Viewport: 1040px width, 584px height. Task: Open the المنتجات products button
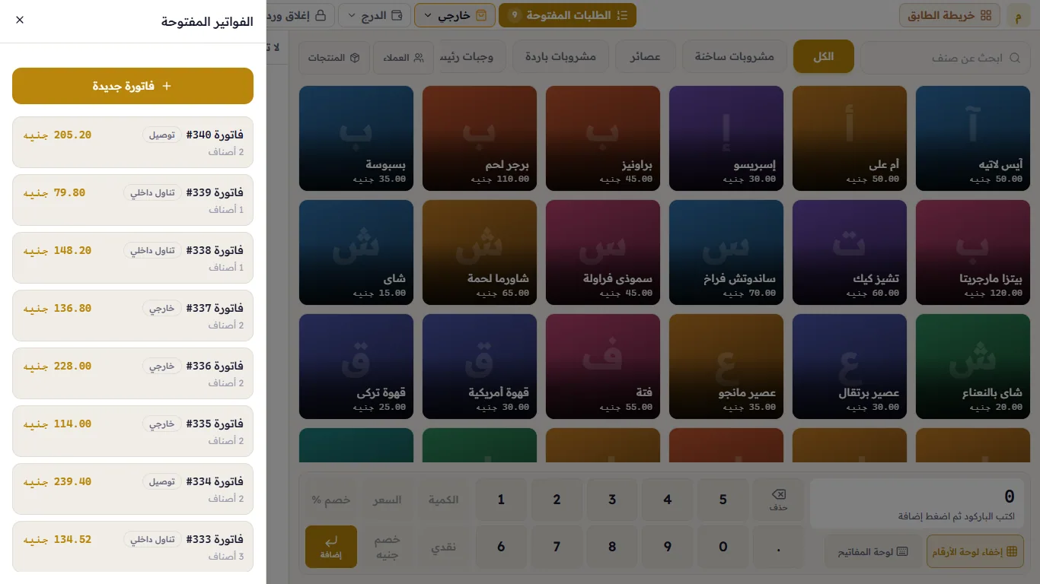pyautogui.click(x=334, y=58)
